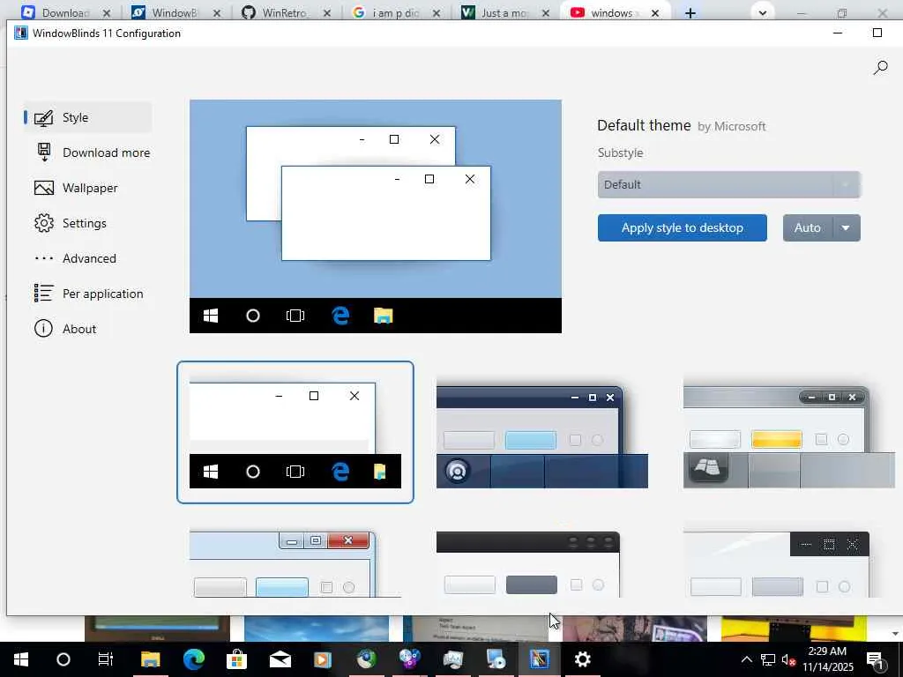Select the bottom-right dark caption buttons theme
The height and width of the screenshot is (677, 903).
[777, 564]
